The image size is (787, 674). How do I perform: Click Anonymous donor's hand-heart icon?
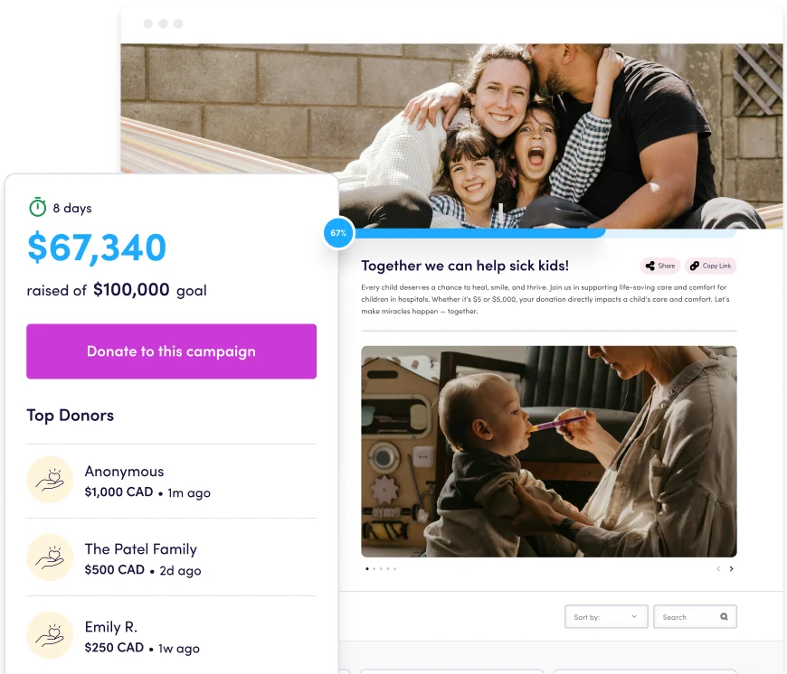pyautogui.click(x=50, y=480)
